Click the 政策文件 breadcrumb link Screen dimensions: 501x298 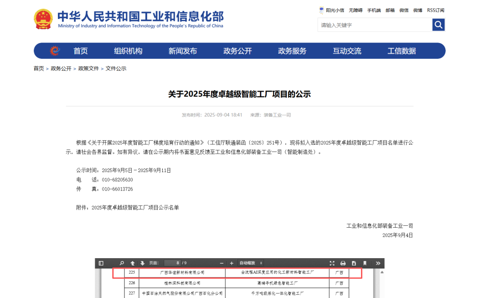click(89, 68)
